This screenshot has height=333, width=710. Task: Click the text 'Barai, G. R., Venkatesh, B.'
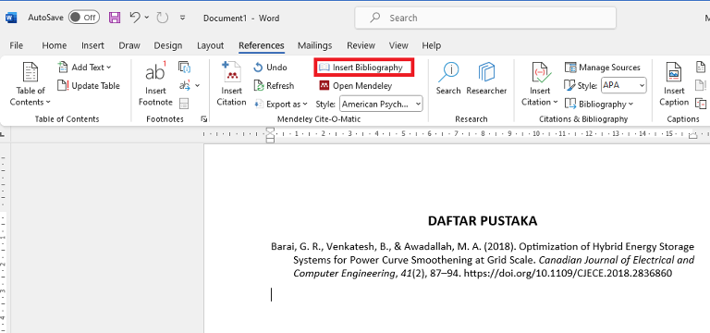click(331, 247)
